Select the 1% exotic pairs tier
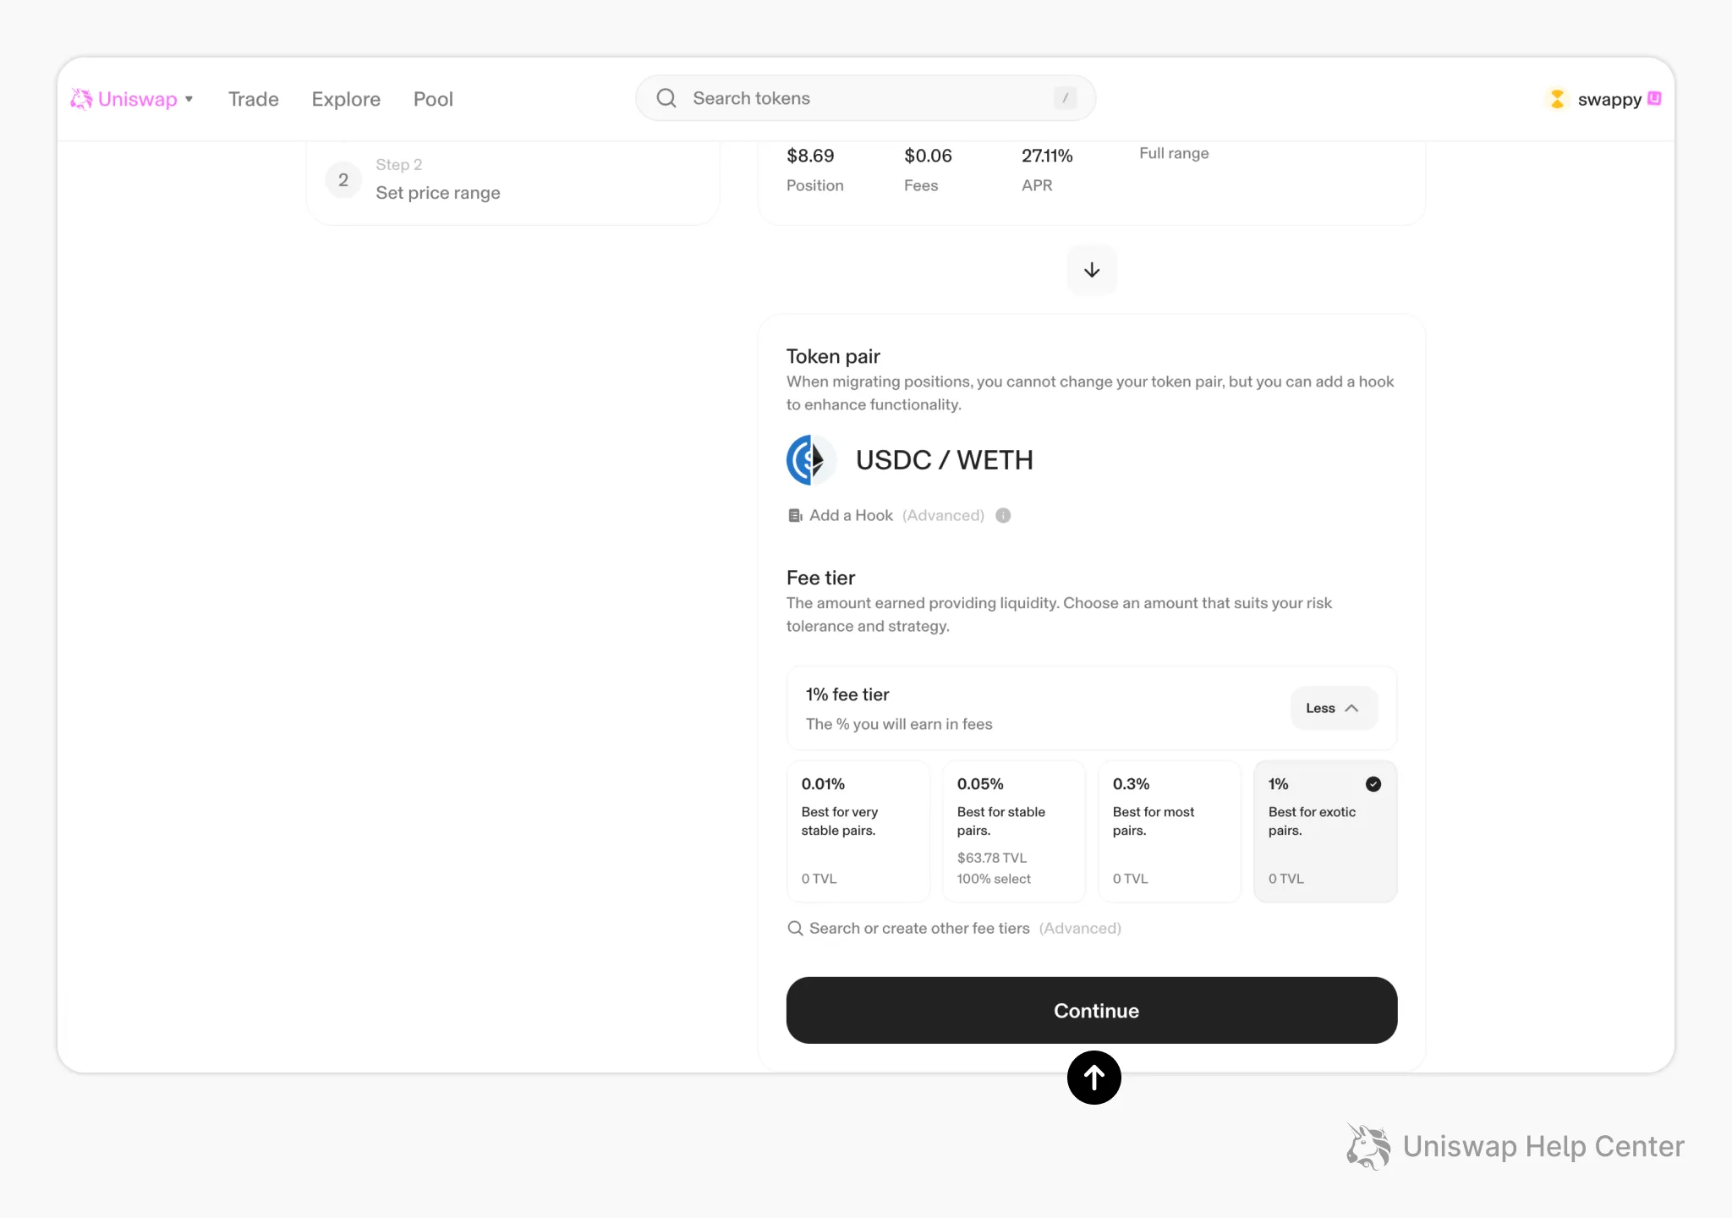Image resolution: width=1732 pixels, height=1218 pixels. 1324,831
